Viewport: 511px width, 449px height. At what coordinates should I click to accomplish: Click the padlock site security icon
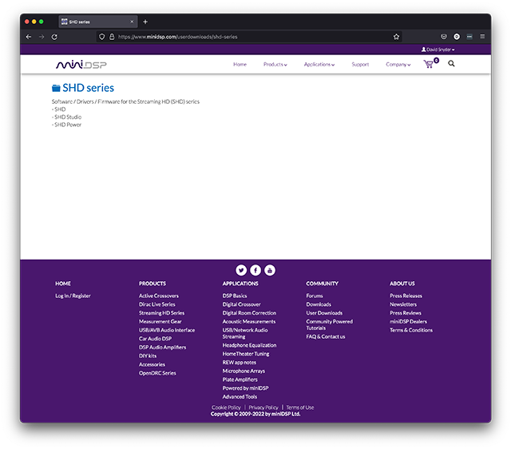point(112,37)
